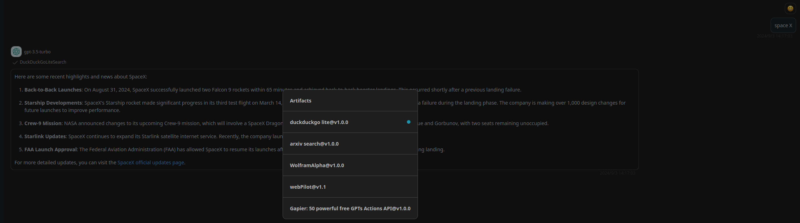This screenshot has width=800, height=223.
Task: Pick the webPilot@v1.1 plugin entry
Action: (350, 187)
